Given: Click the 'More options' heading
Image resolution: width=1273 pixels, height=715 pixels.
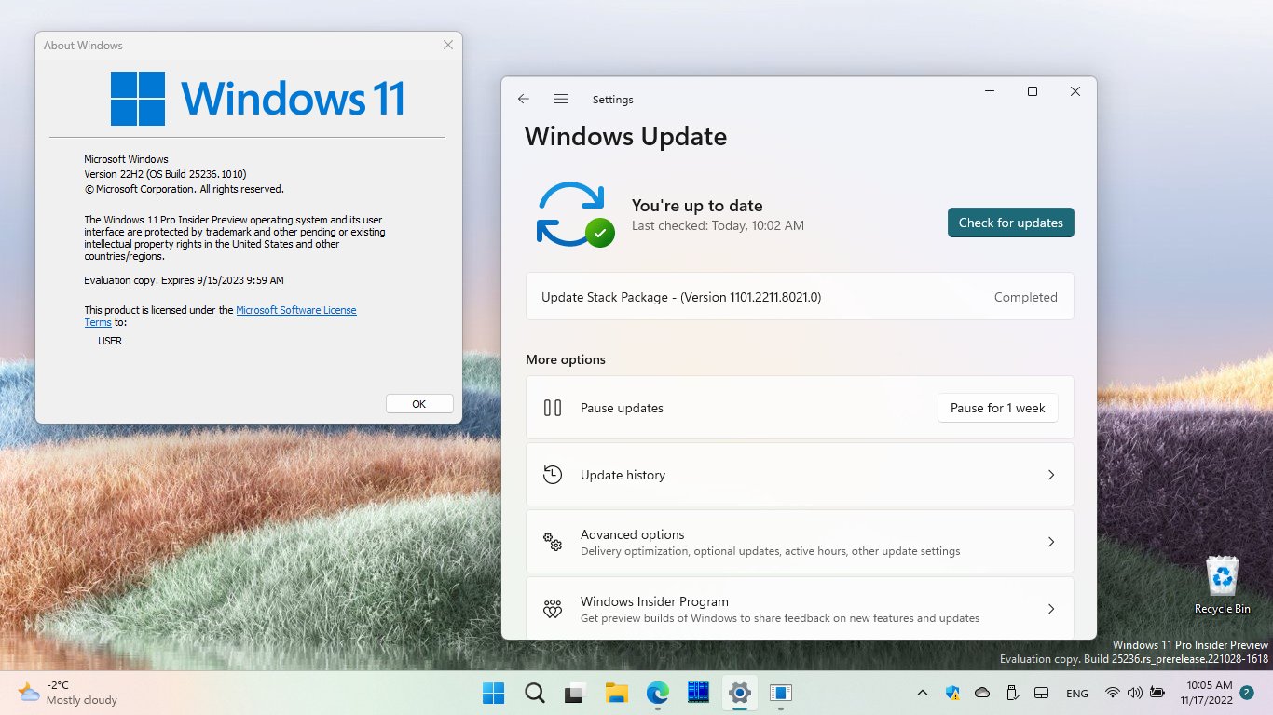Looking at the screenshot, I should click(x=566, y=359).
